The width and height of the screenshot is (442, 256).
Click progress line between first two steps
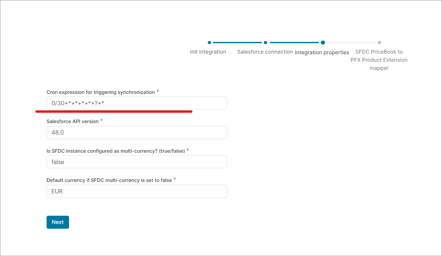tap(237, 43)
